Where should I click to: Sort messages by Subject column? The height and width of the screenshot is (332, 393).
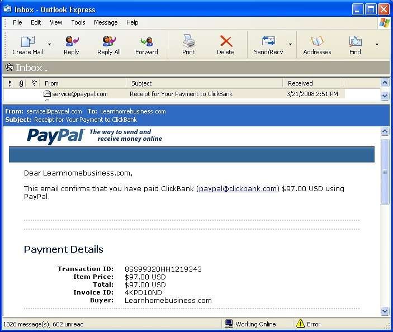pos(204,83)
